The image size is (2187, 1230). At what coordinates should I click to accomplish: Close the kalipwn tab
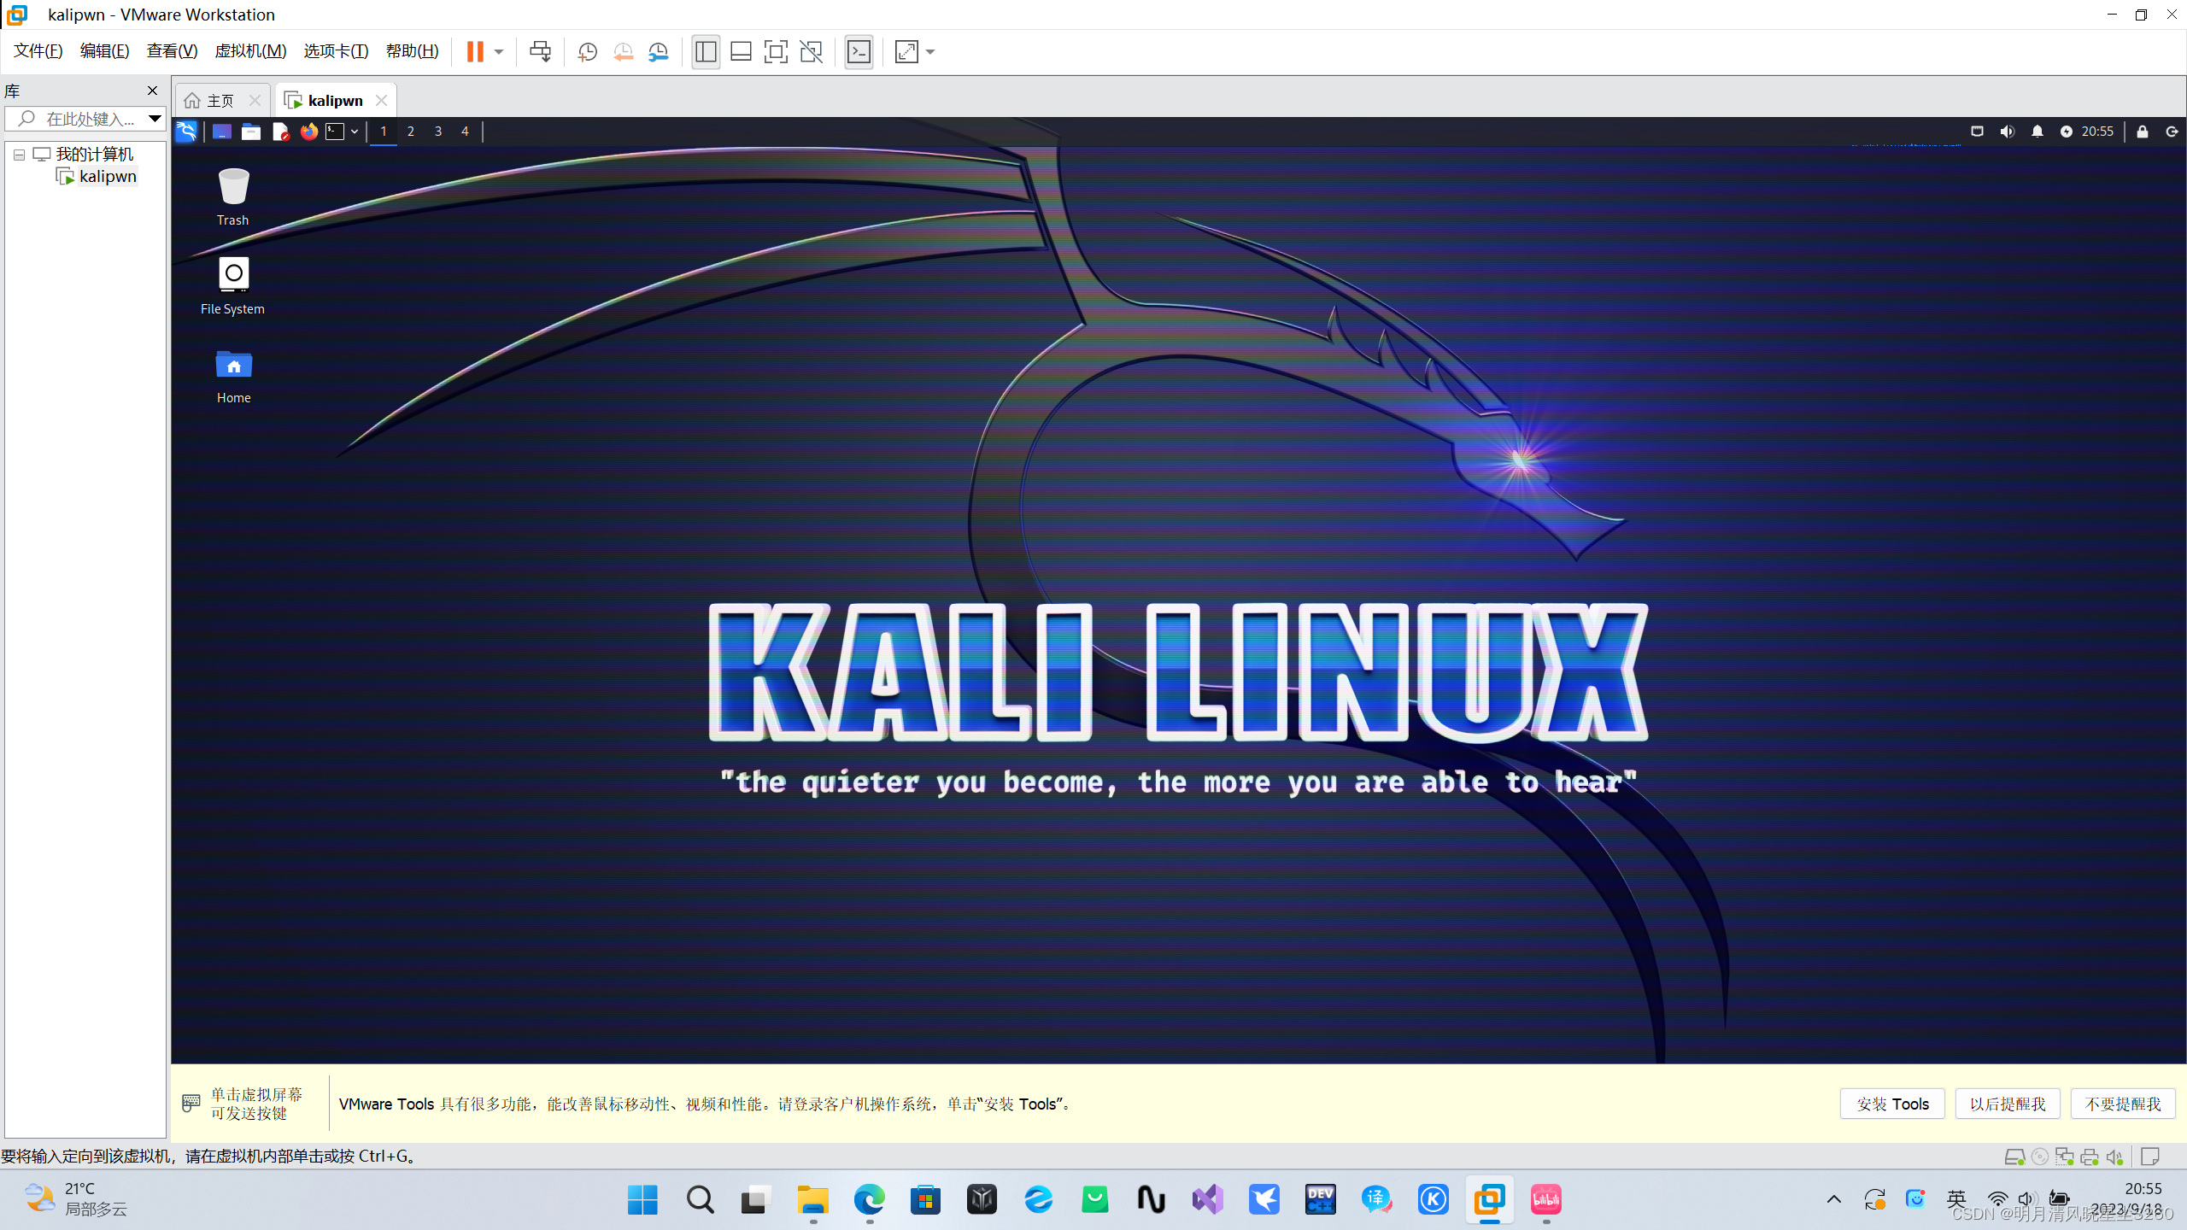(x=382, y=101)
